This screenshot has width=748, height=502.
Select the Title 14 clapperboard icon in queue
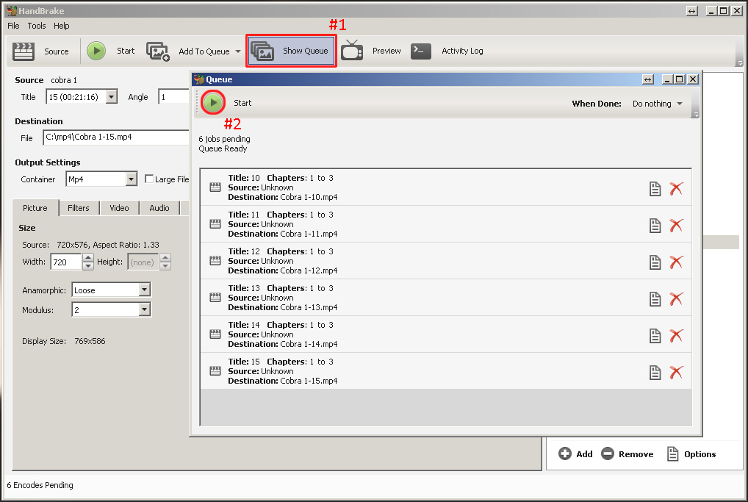215,334
